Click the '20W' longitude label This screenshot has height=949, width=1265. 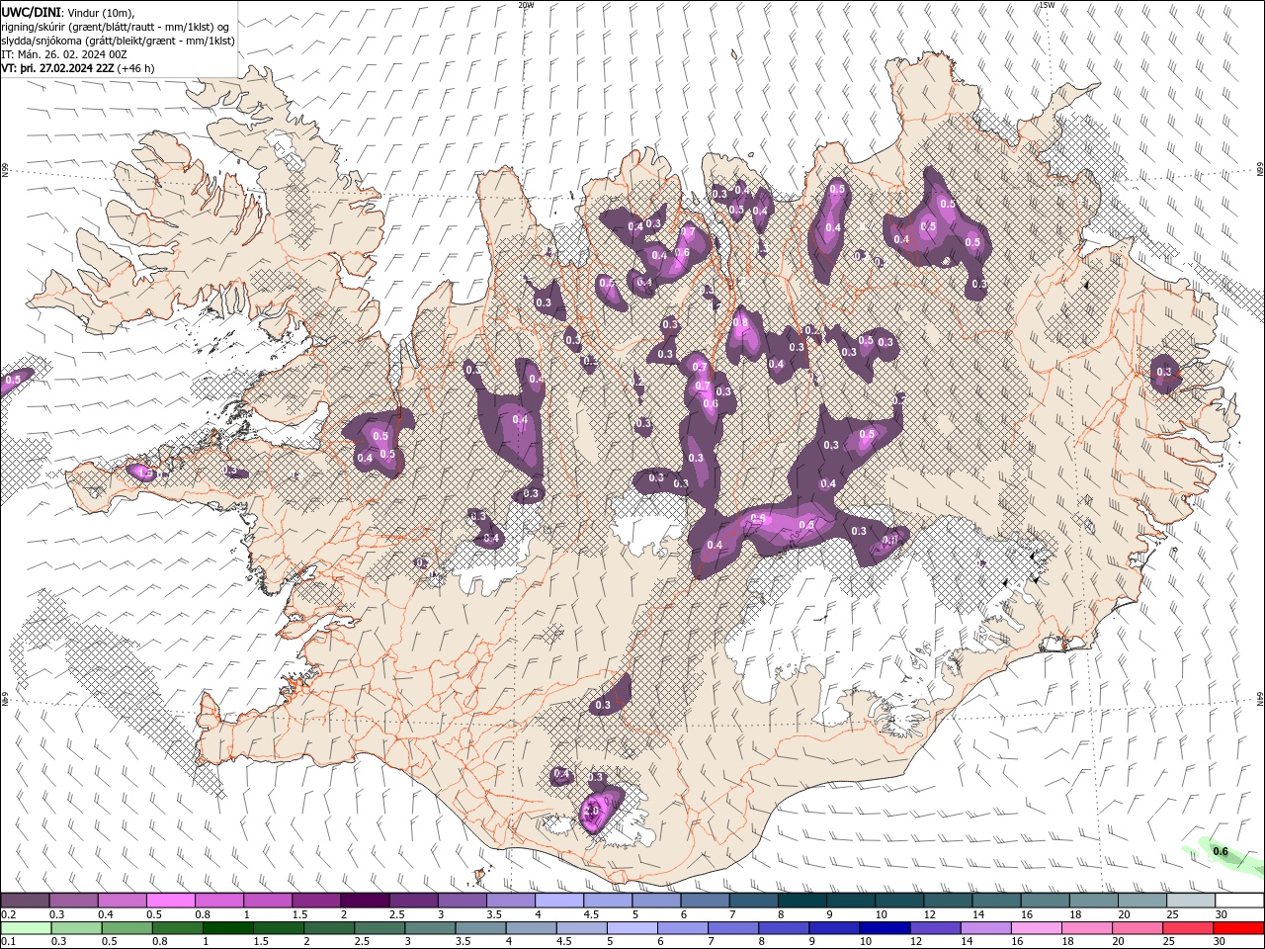click(x=526, y=5)
